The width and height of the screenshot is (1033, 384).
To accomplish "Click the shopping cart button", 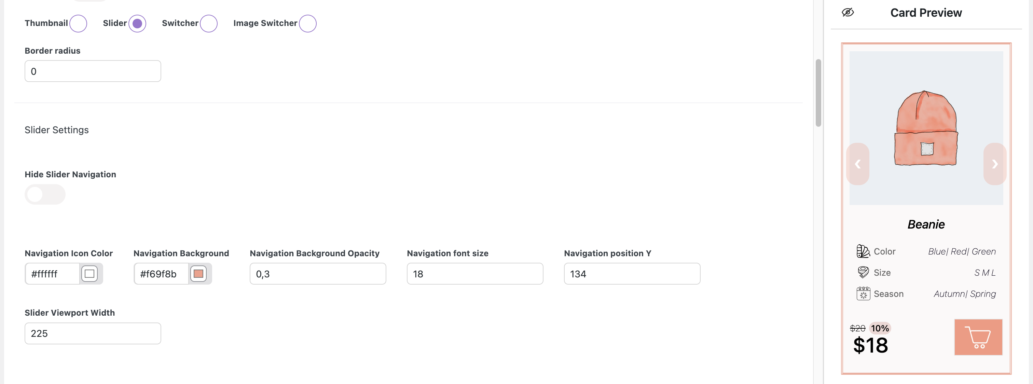I will tap(978, 337).
